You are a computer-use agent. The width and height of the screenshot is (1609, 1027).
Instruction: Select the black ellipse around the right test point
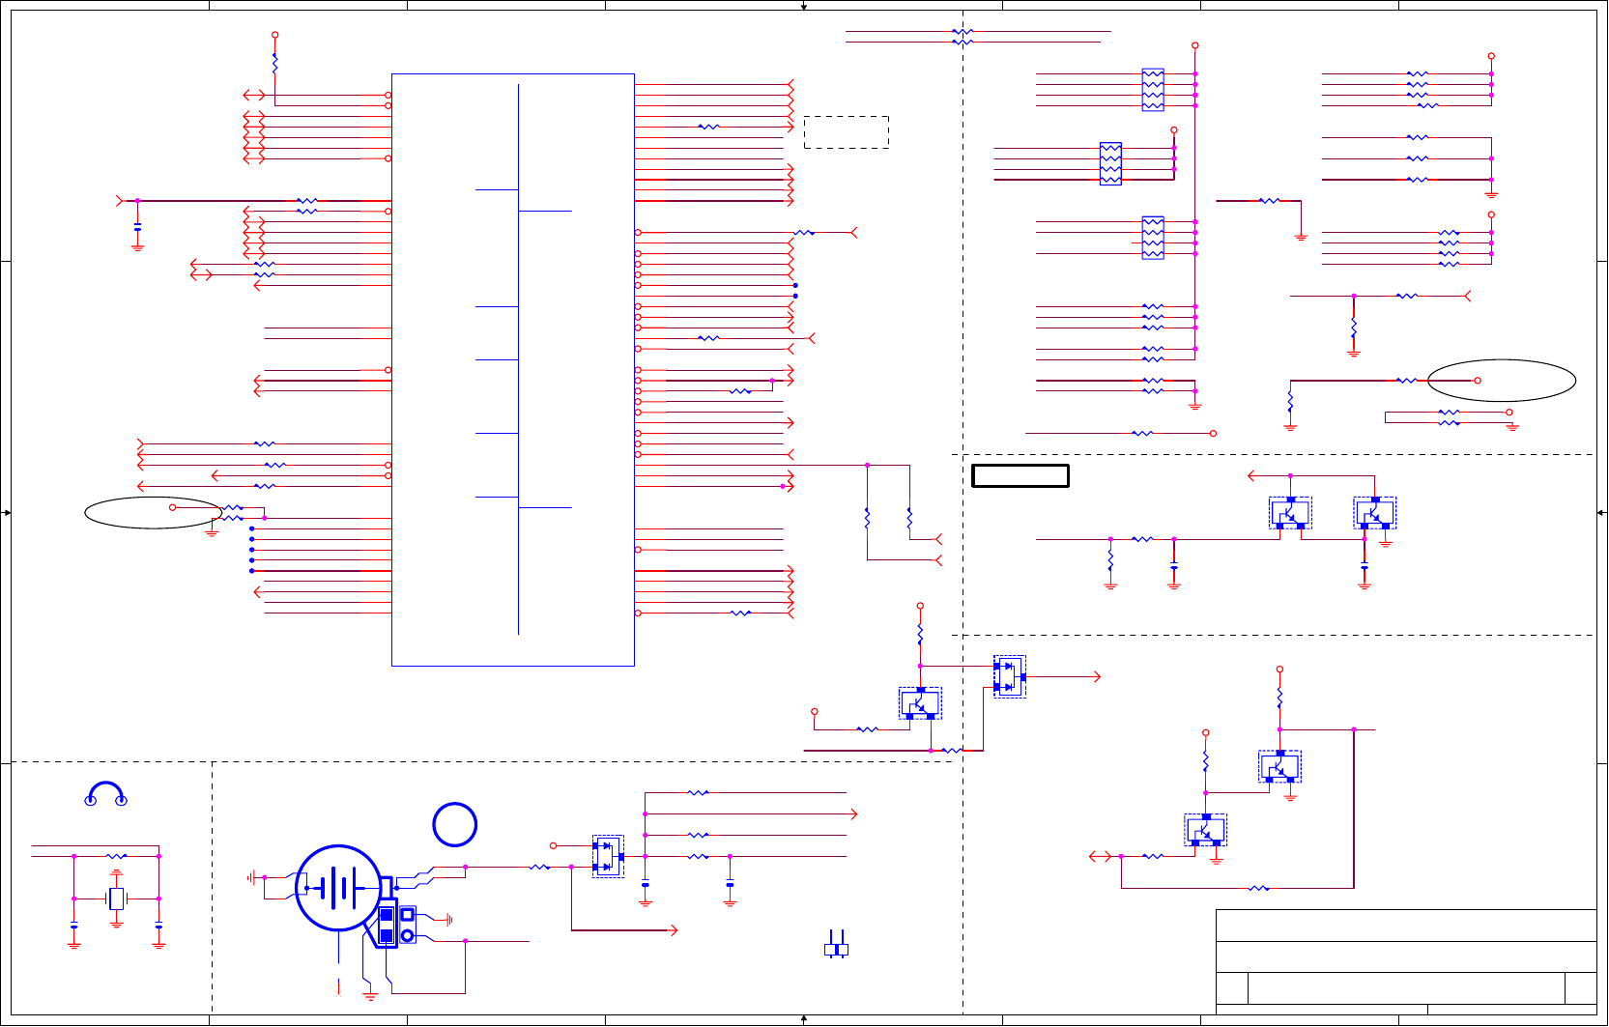pyautogui.click(x=1502, y=381)
